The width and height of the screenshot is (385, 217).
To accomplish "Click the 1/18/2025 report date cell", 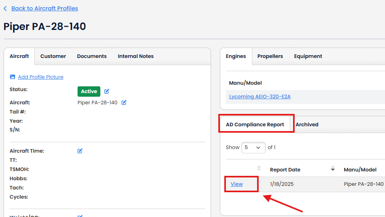I will [281, 184].
